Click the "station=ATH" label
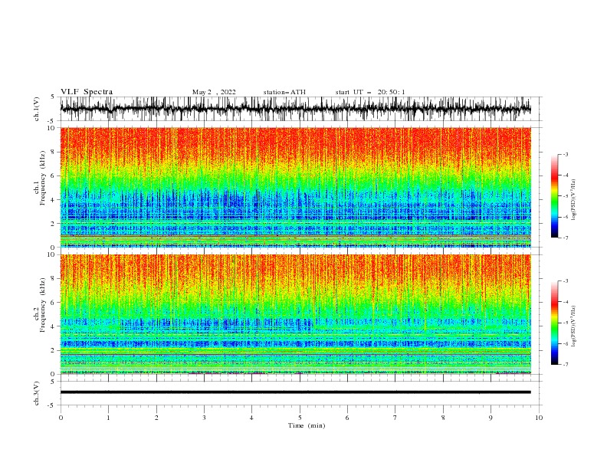Viewport: 607px width, 469px height. pyautogui.click(x=284, y=92)
